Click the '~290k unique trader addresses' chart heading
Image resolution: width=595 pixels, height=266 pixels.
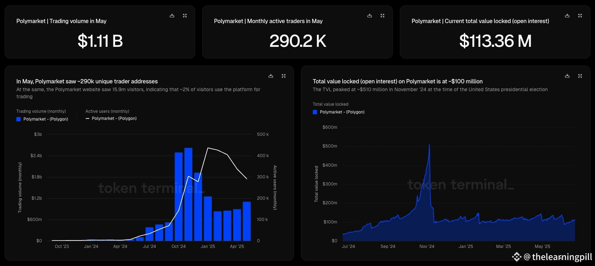pyautogui.click(x=87, y=82)
